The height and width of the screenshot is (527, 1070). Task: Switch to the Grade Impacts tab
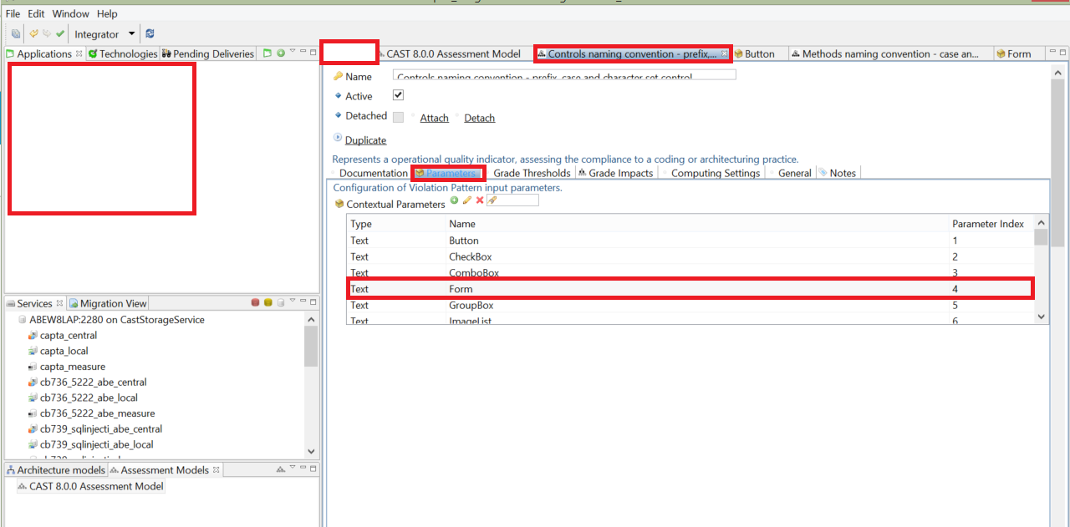pyautogui.click(x=615, y=173)
